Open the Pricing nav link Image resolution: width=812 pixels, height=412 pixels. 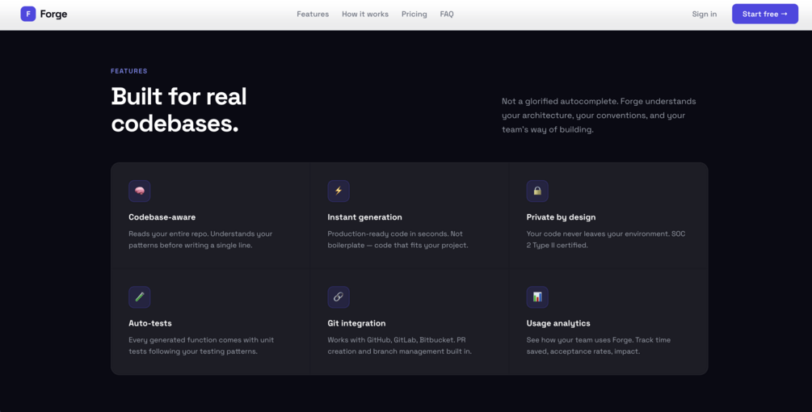[414, 14]
